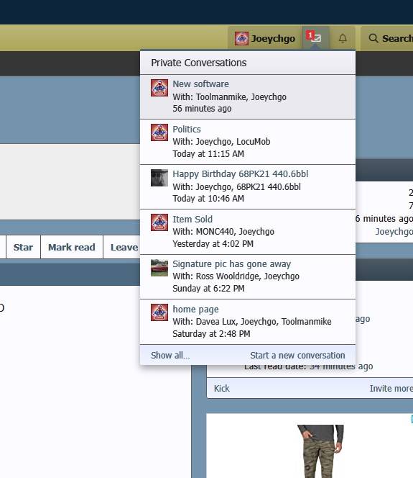The width and height of the screenshot is (413, 478).
Task: Click the Joeychgo avatar in navbar
Action: tap(241, 38)
